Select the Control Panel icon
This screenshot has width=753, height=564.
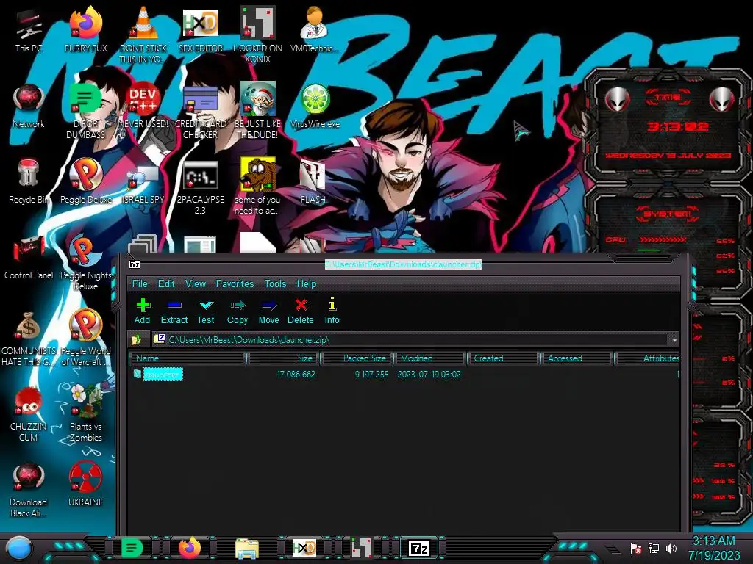pyautogui.click(x=29, y=257)
